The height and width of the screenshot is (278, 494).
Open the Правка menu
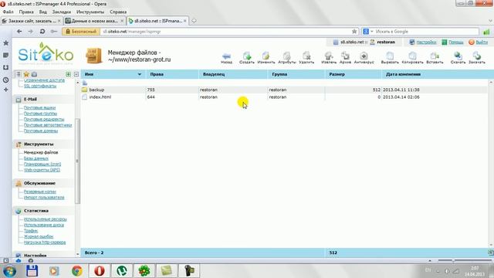[26, 12]
